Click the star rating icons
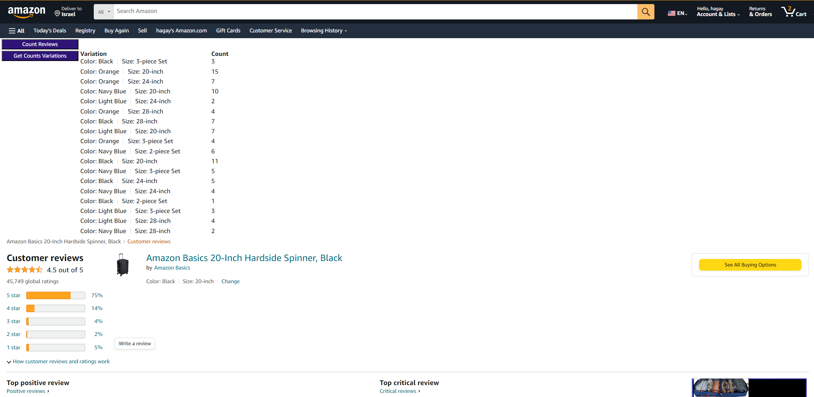The width and height of the screenshot is (814, 397). (x=25, y=270)
